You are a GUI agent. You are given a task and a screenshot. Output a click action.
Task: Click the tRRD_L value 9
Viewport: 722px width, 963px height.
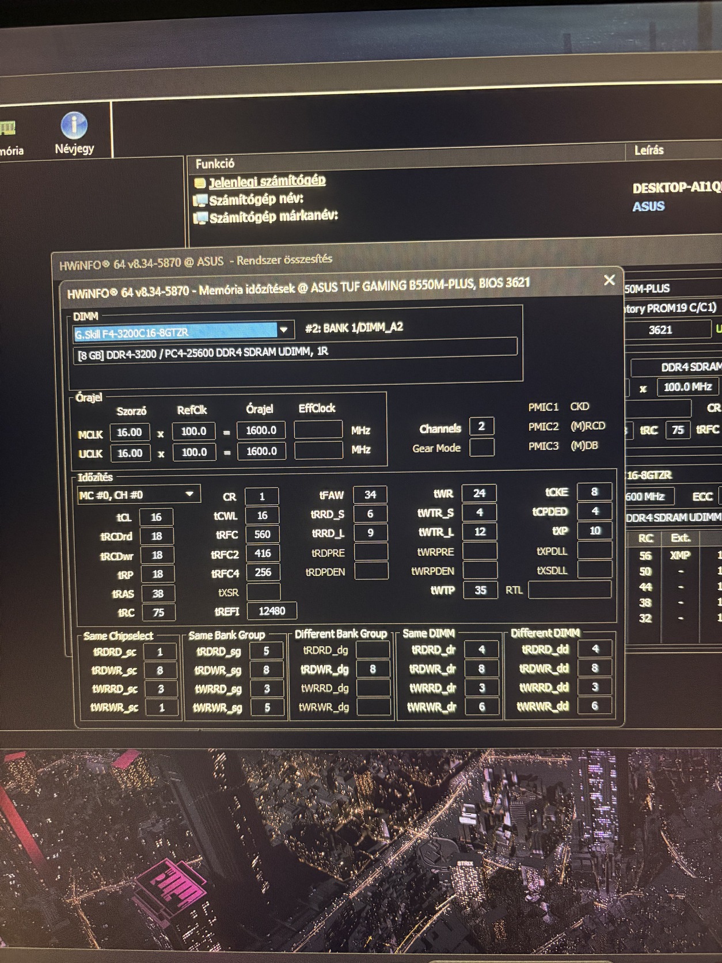(370, 533)
